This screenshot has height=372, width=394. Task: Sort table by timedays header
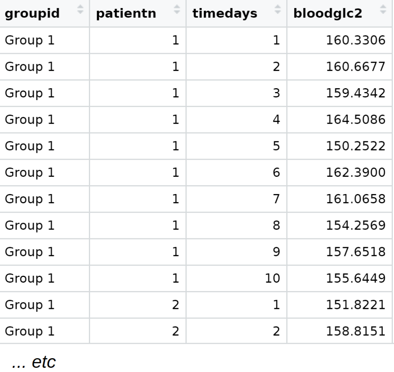coord(225,13)
